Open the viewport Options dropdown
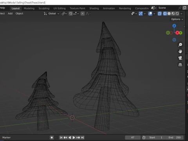Image resolution: width=188 pixels, height=141 pixels. [177, 19]
